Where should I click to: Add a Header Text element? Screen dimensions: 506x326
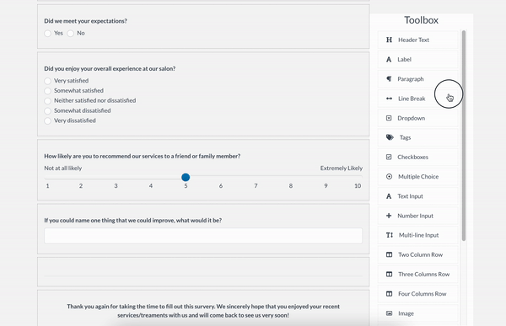(418, 40)
